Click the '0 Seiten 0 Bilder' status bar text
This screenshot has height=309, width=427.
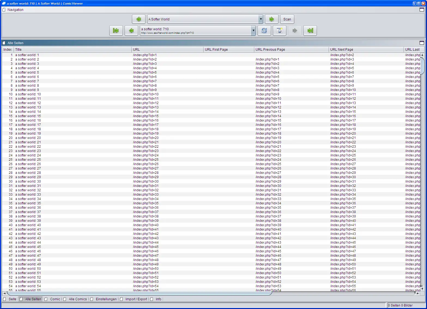tap(400, 305)
